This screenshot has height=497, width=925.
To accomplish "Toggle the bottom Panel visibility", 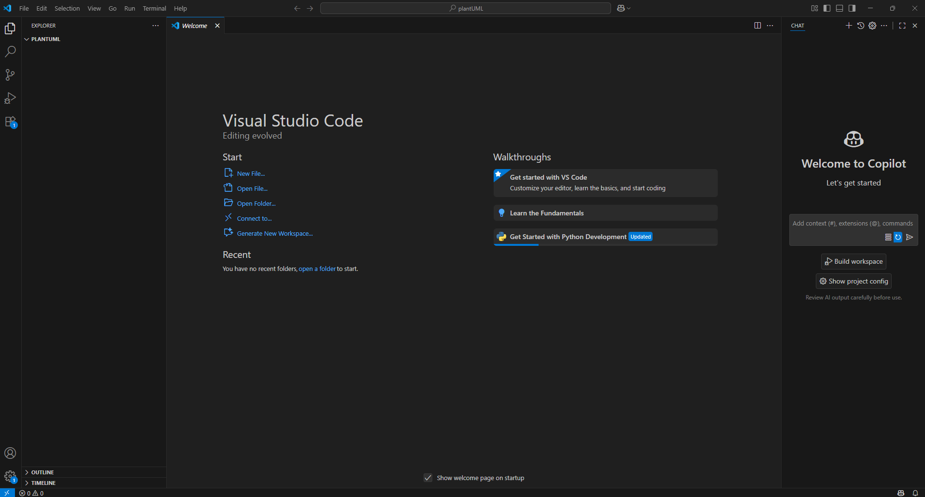I will tap(840, 8).
